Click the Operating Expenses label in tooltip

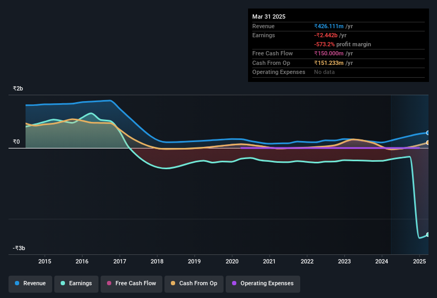tap(279, 72)
